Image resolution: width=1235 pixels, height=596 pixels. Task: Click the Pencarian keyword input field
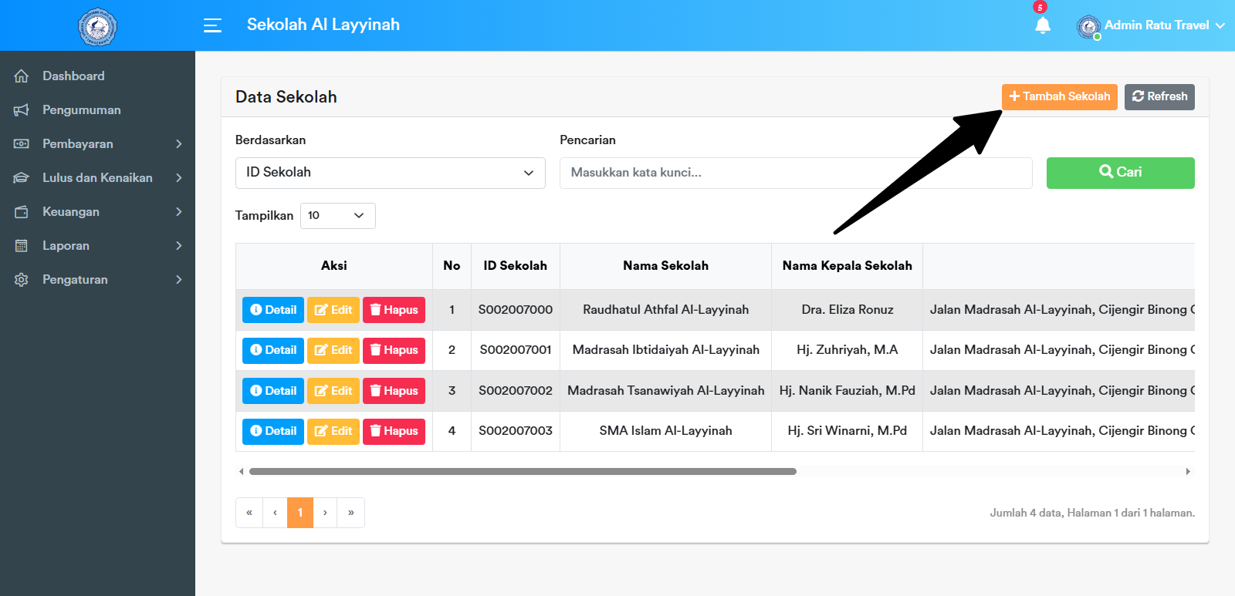click(795, 173)
